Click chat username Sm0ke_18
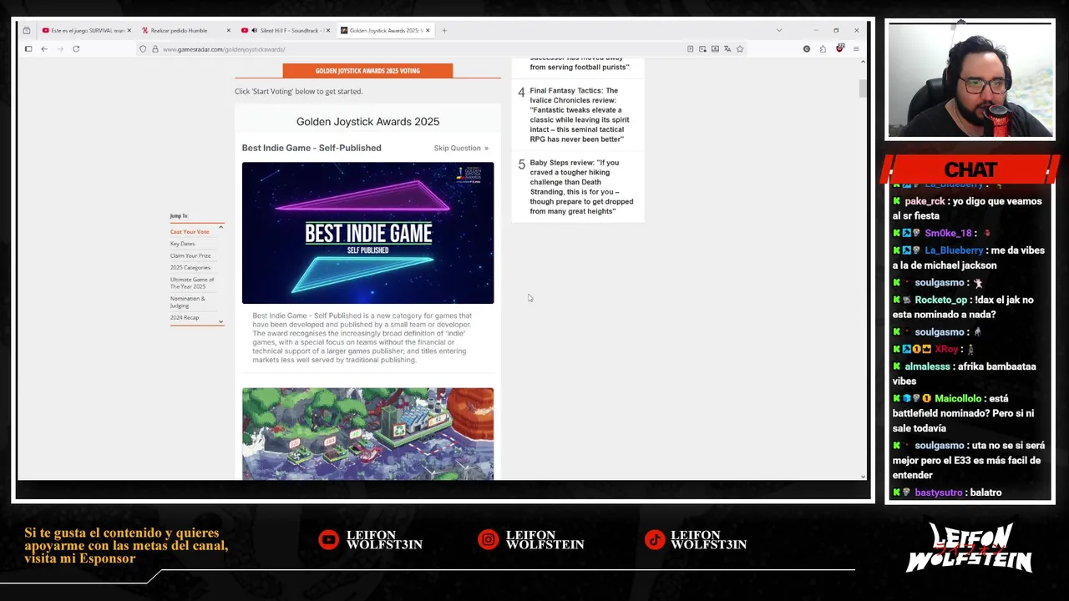 click(948, 234)
